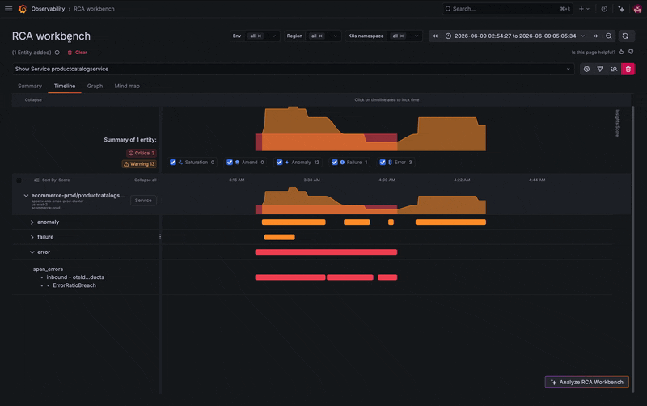Refresh the workbench data
647x406 pixels.
click(x=625, y=36)
